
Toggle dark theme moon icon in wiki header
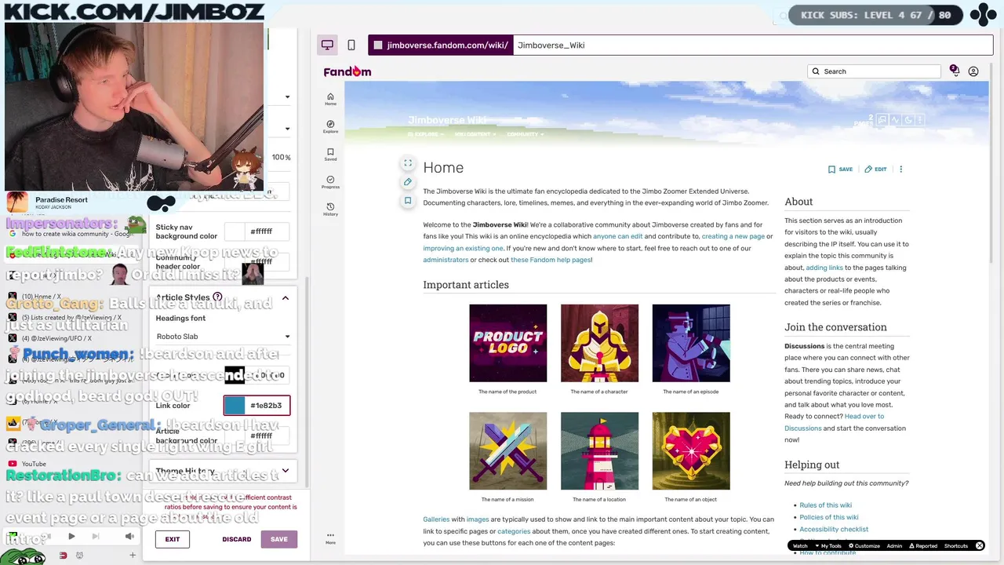[908, 120]
